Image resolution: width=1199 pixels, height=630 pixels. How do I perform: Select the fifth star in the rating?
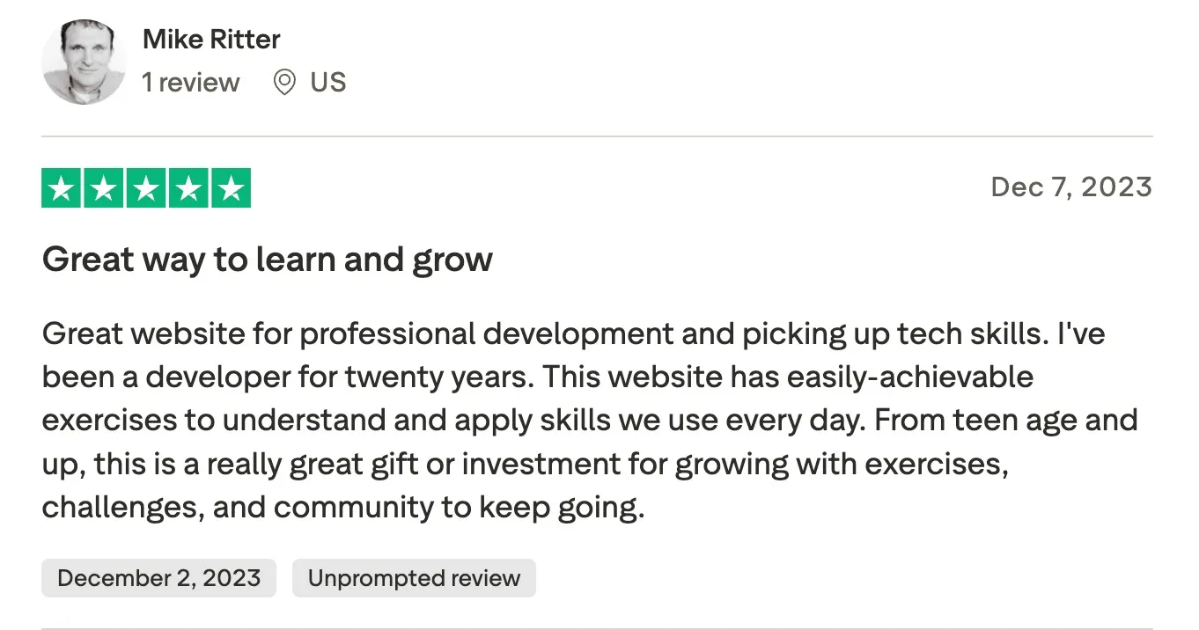coord(232,187)
